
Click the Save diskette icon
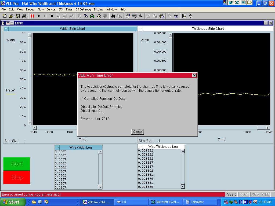click(x=18, y=16)
